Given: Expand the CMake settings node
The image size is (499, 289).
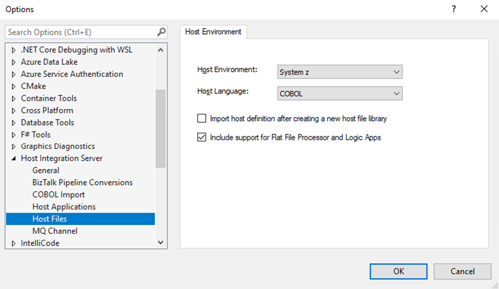Looking at the screenshot, I should (13, 86).
